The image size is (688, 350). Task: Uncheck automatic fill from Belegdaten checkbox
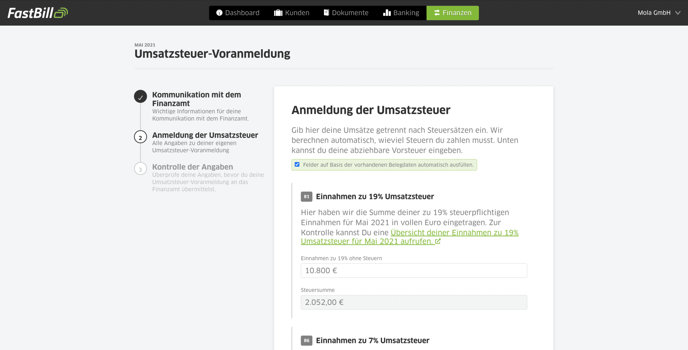coord(297,165)
